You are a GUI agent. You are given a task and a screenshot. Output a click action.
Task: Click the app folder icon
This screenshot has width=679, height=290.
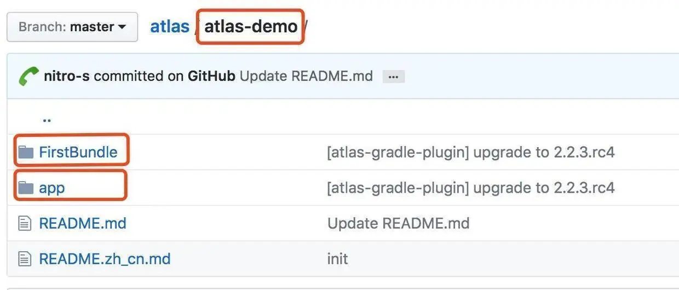(26, 188)
